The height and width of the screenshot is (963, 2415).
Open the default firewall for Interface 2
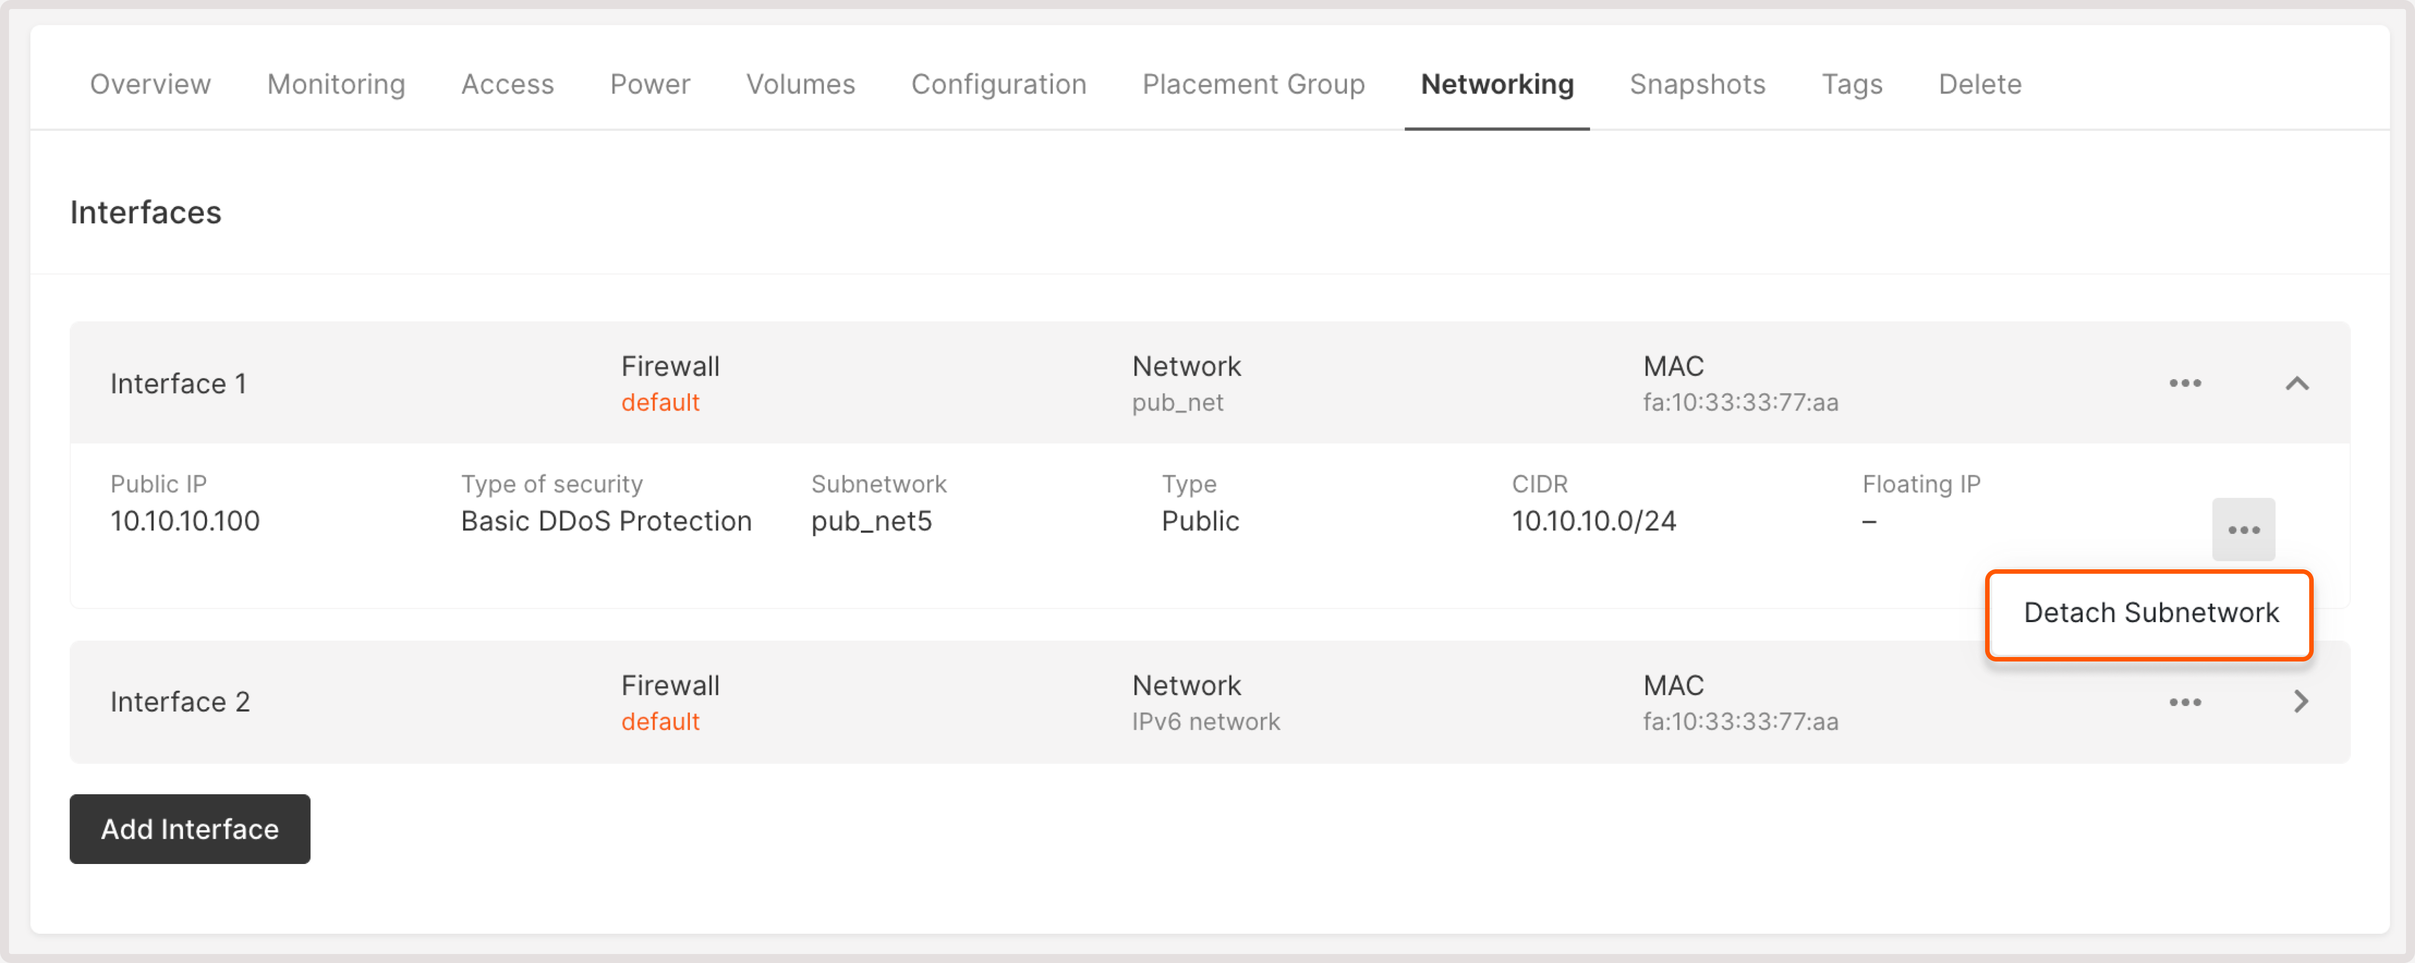[661, 721]
